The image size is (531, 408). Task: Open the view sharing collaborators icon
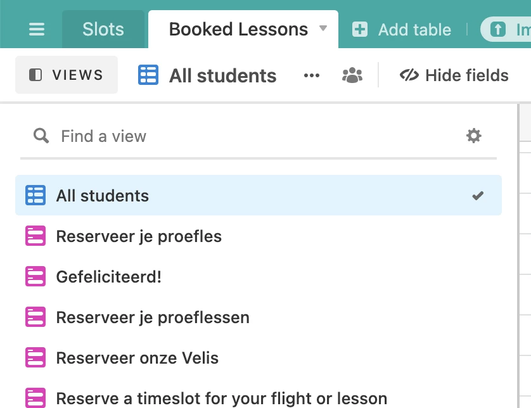[x=352, y=75]
